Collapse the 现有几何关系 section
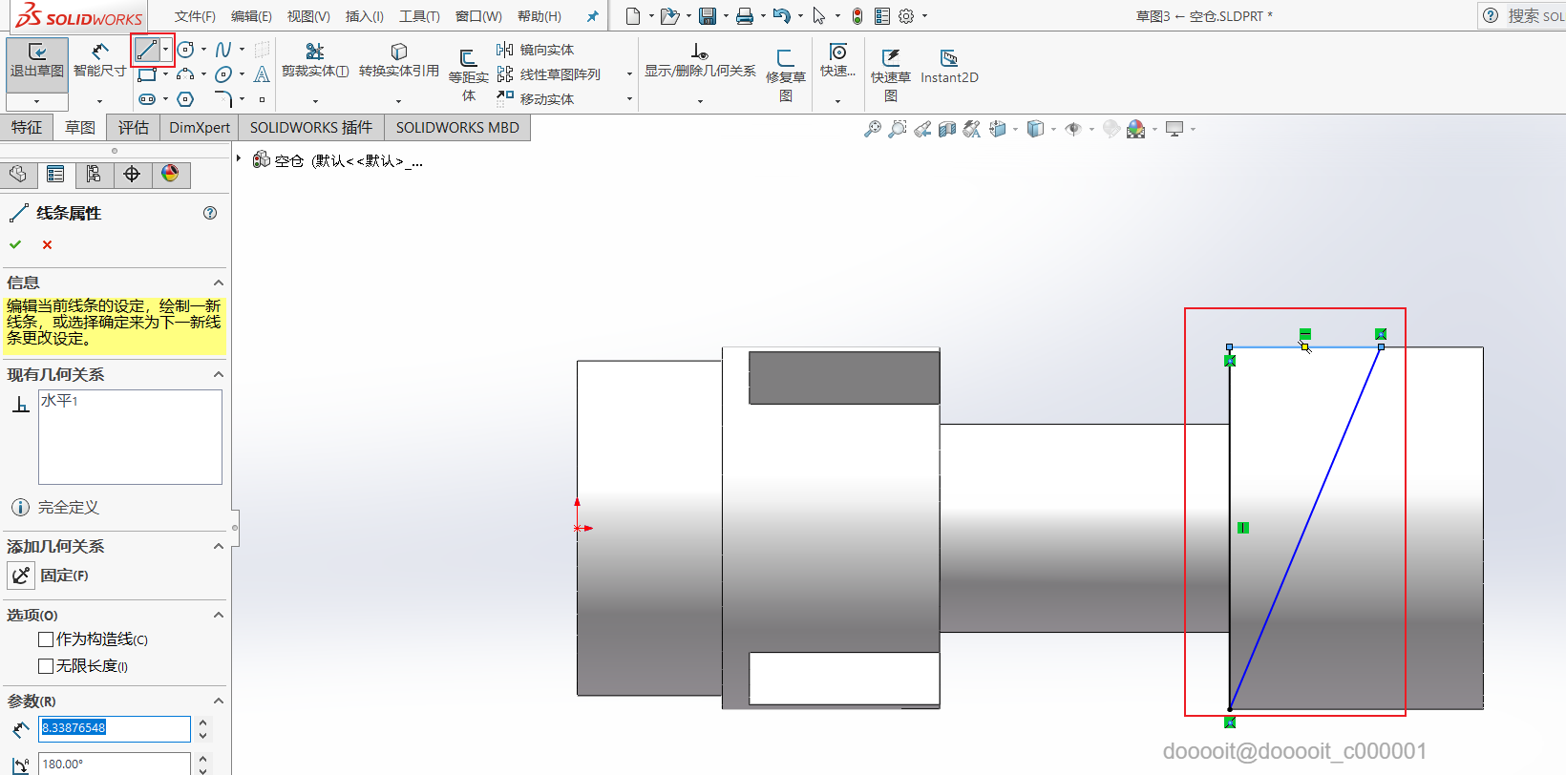 point(219,375)
